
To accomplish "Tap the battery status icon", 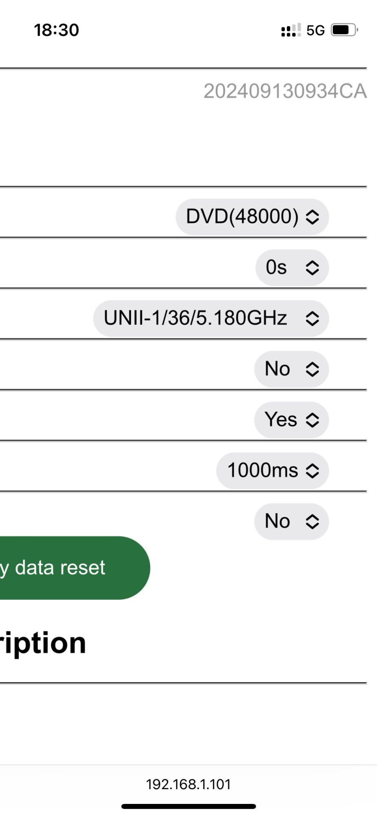I will 344,30.
